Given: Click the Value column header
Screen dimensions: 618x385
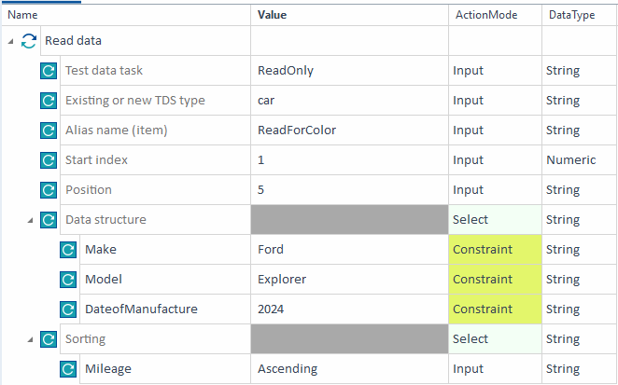Looking at the screenshot, I should tap(273, 15).
